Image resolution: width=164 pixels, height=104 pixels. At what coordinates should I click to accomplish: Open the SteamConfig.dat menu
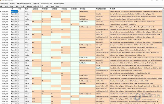tap(46, 4)
